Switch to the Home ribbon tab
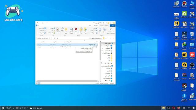Image resolution: width=196 pixels, height=110 pixels. (104, 26)
